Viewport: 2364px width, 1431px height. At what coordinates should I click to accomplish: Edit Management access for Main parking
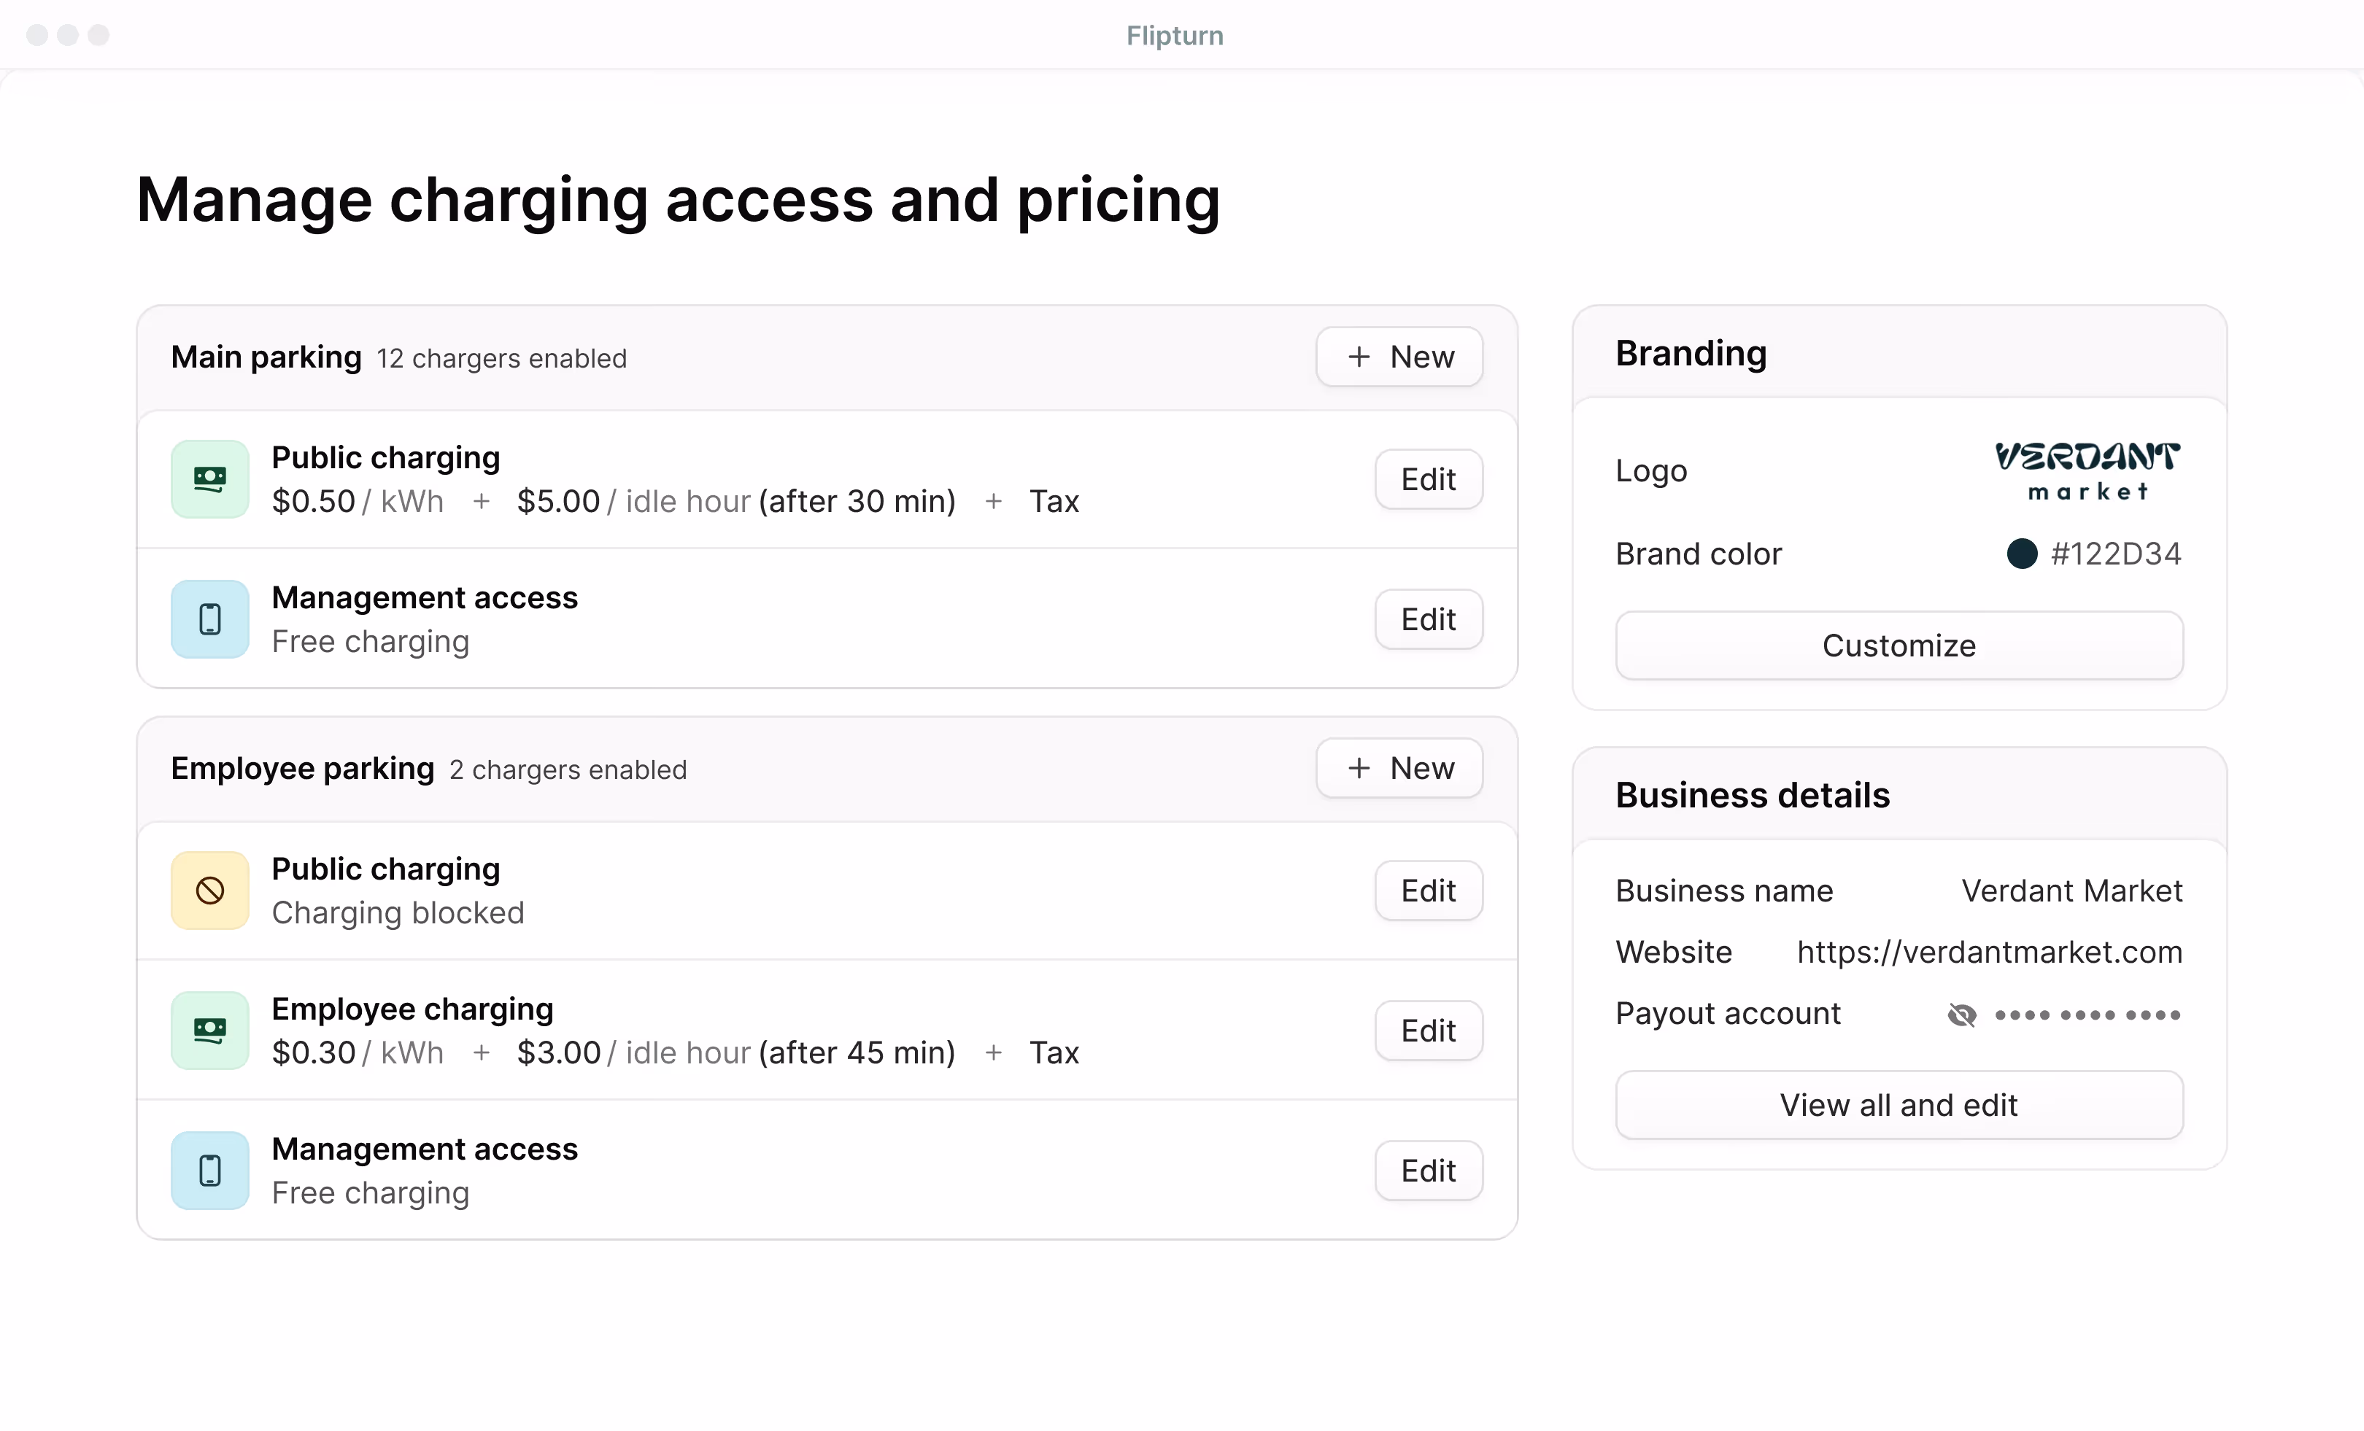(1428, 618)
